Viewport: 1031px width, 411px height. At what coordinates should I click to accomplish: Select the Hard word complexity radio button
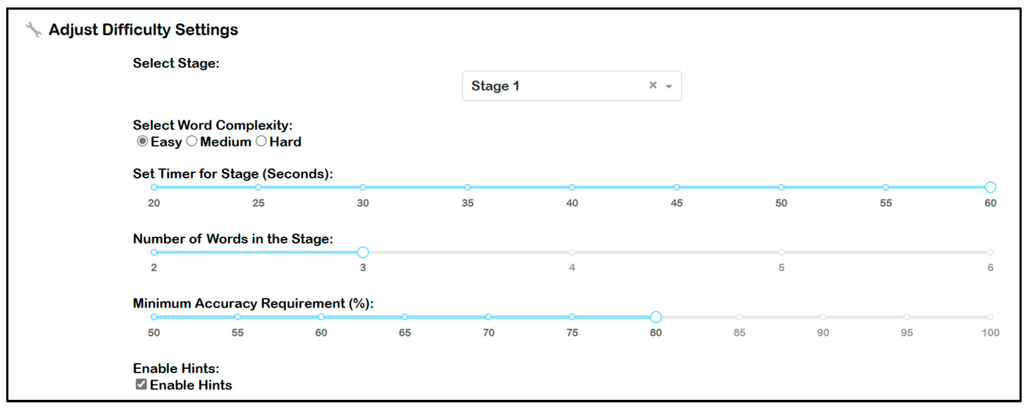pyautogui.click(x=261, y=141)
